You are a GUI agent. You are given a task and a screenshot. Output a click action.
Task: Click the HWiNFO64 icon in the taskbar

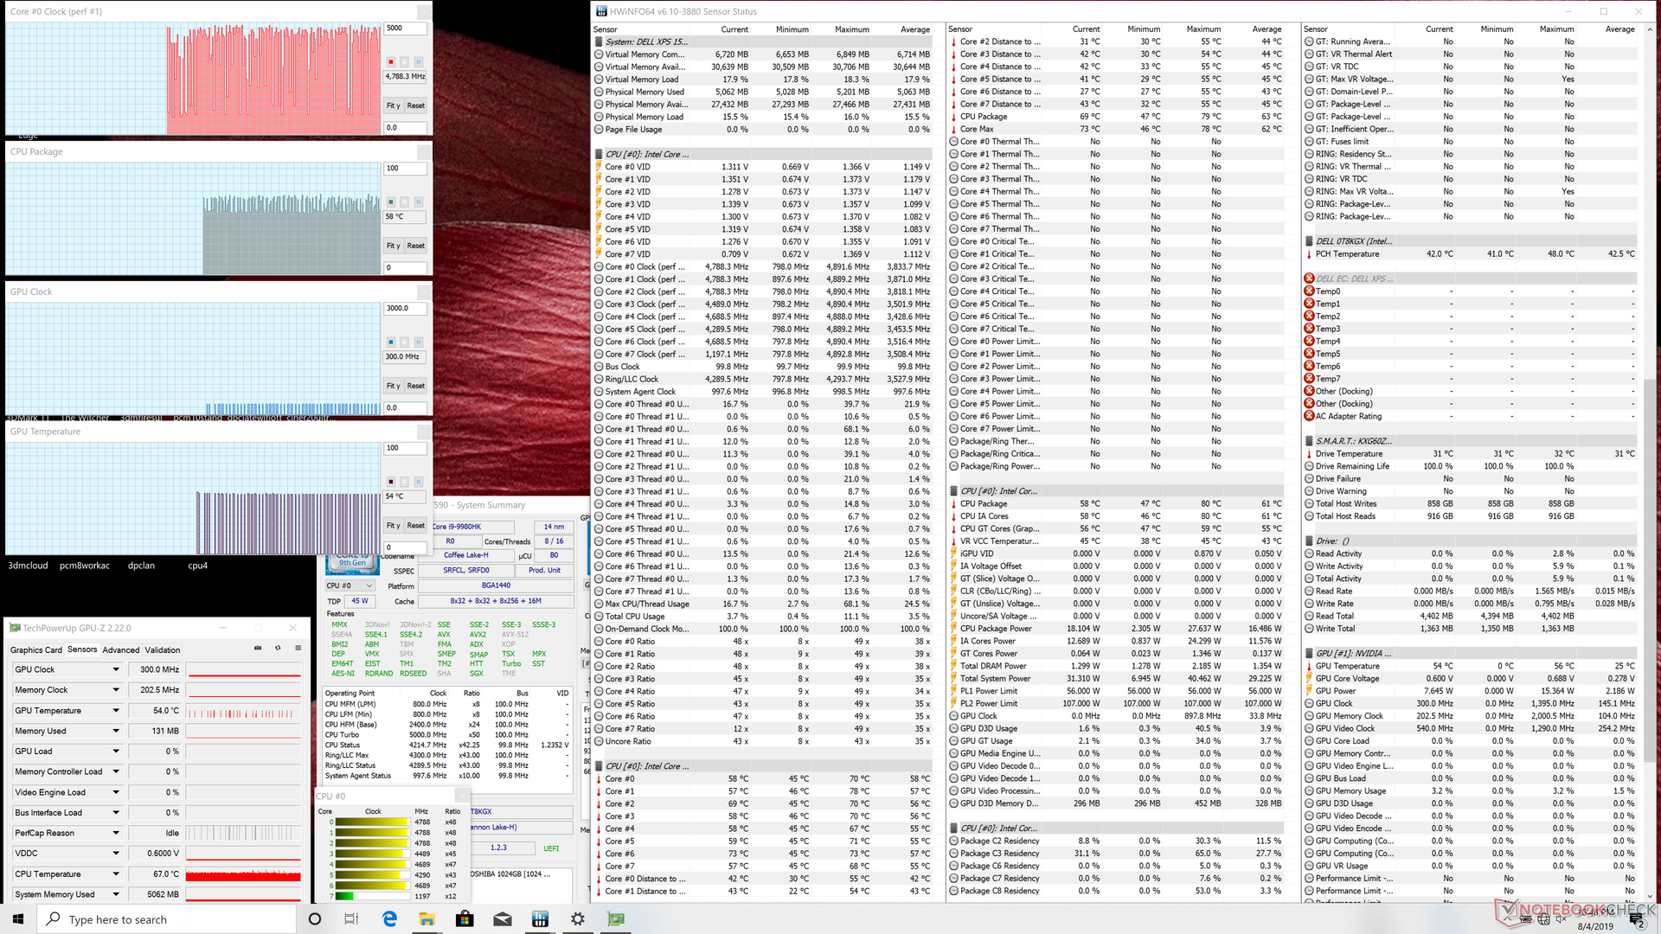click(540, 918)
